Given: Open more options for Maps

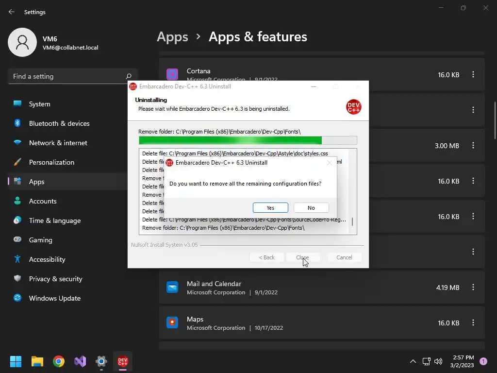Looking at the screenshot, I should tap(473, 322).
